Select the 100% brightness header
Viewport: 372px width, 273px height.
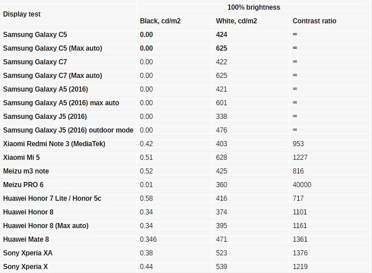point(254,7)
